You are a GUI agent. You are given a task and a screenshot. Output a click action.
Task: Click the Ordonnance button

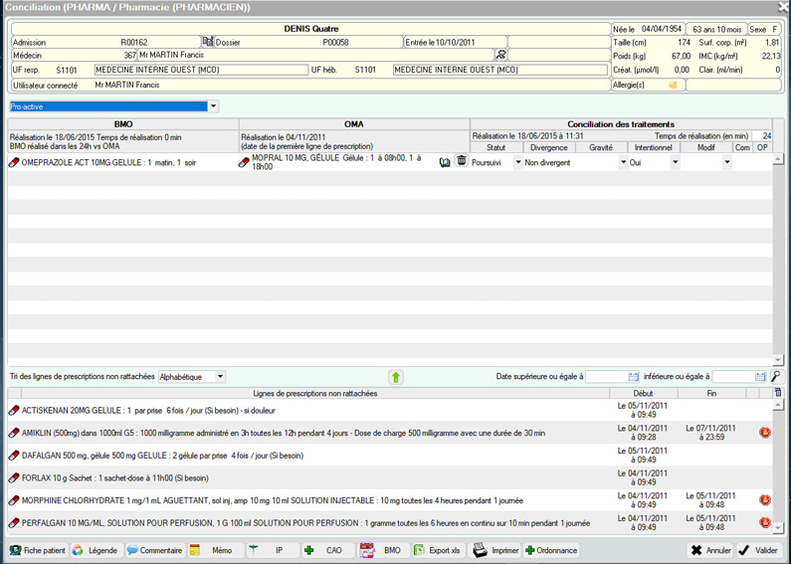[551, 550]
